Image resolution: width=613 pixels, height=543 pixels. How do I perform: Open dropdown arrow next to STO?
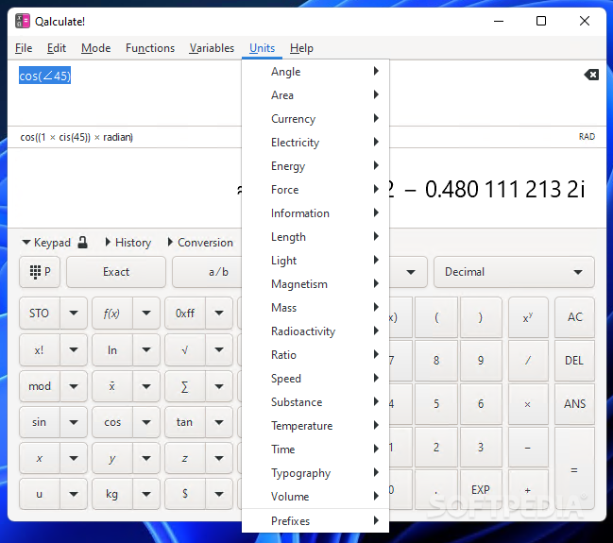pos(74,314)
